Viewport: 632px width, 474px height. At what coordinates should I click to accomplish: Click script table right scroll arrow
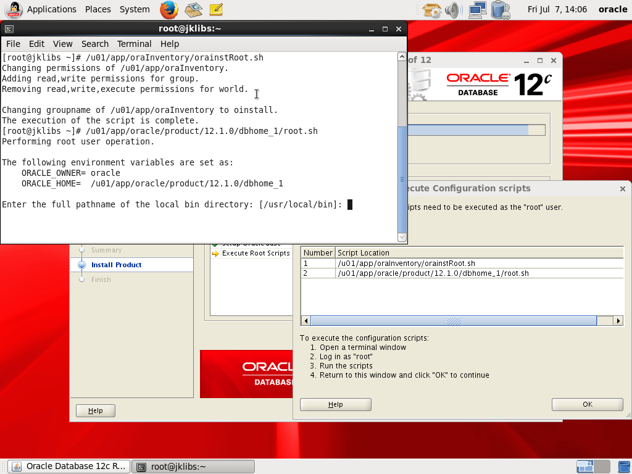pos(618,321)
